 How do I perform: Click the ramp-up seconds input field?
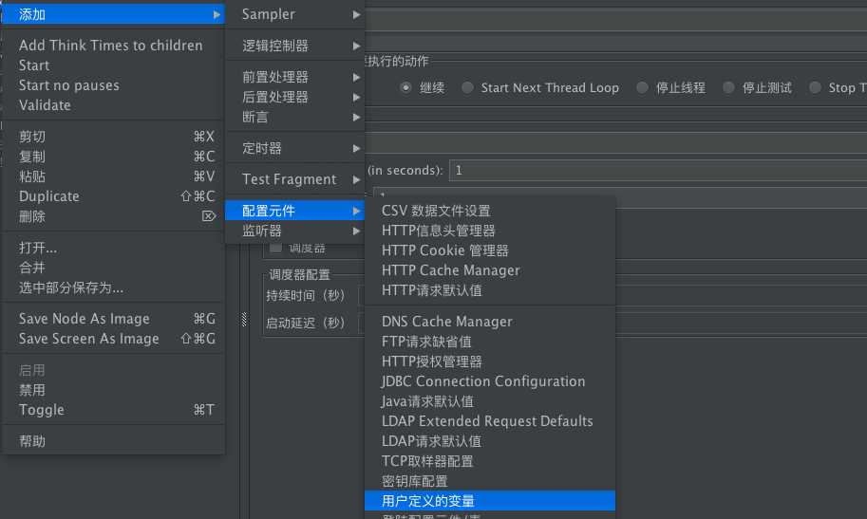click(x=658, y=170)
